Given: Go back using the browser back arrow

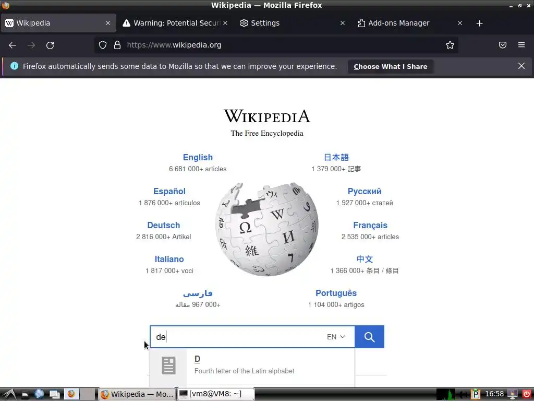Looking at the screenshot, I should (13, 45).
